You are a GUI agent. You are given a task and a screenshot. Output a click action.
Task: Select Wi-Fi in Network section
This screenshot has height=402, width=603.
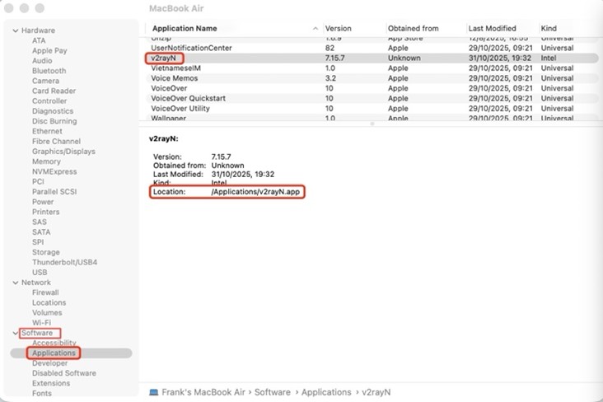point(41,323)
